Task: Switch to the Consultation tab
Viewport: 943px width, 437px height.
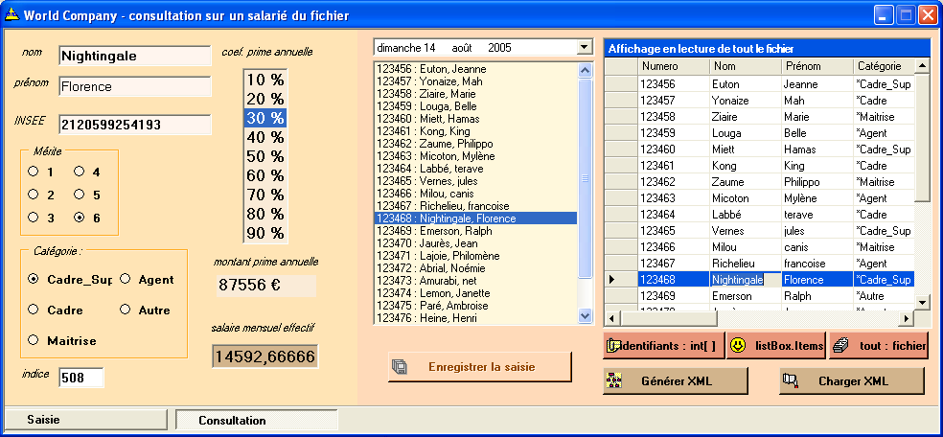Action: [232, 420]
